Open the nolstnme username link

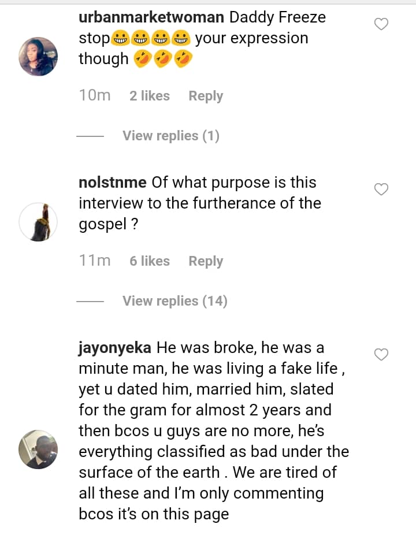click(x=113, y=183)
